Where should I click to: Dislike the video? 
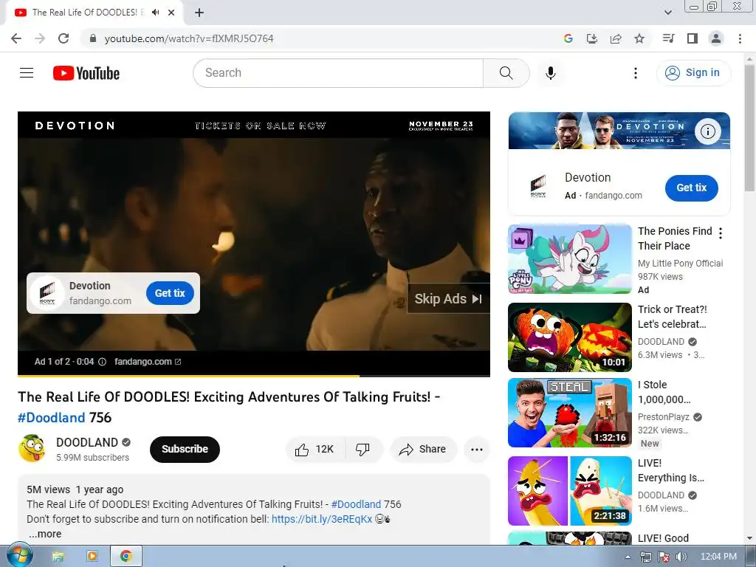point(362,450)
